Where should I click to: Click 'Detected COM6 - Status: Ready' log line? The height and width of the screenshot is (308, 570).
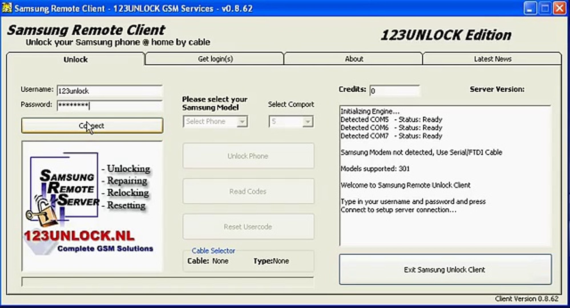391,127
